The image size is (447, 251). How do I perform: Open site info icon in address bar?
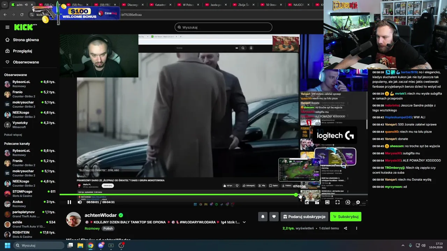point(32,15)
